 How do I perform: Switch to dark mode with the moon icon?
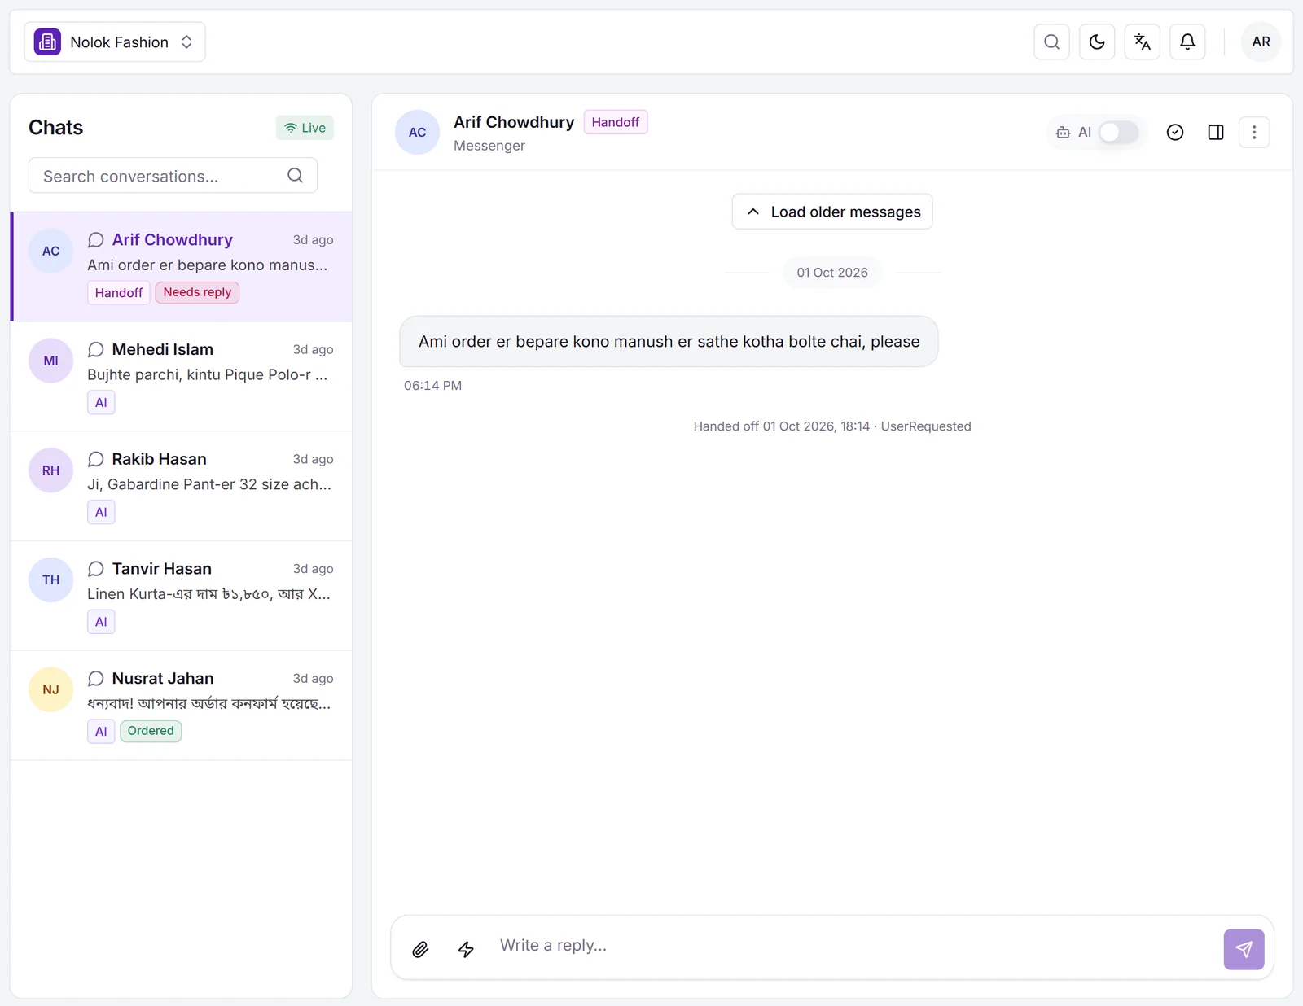point(1097,42)
